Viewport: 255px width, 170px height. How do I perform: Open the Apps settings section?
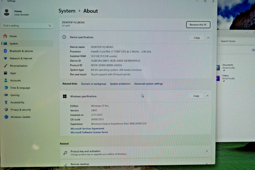coord(13,73)
